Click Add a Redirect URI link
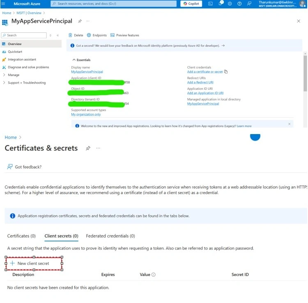Viewport: 308px width, 303px height. pyautogui.click(x=200, y=82)
